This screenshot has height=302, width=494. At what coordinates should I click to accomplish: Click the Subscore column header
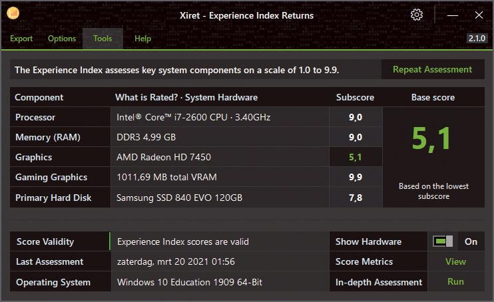pyautogui.click(x=355, y=97)
